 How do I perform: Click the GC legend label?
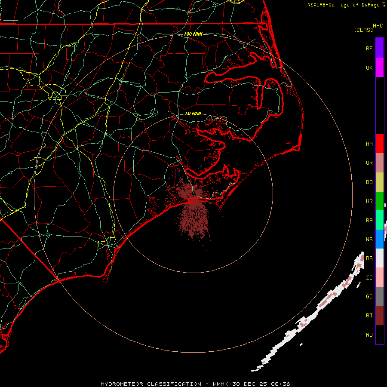[x=369, y=296]
